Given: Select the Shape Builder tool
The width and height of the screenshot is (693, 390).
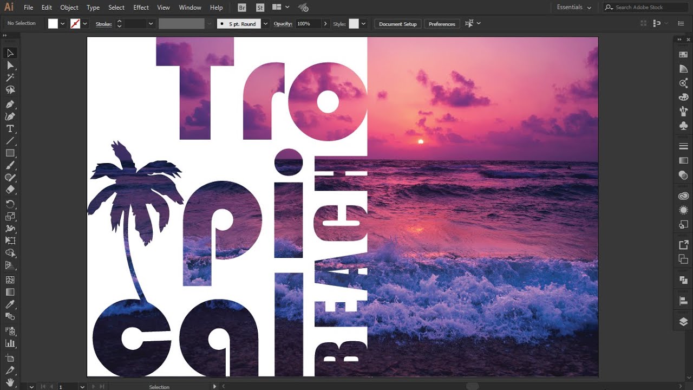Looking at the screenshot, I should (x=10, y=253).
